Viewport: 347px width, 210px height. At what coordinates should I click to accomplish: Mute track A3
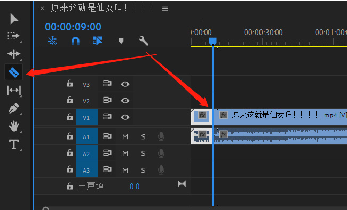(x=125, y=170)
